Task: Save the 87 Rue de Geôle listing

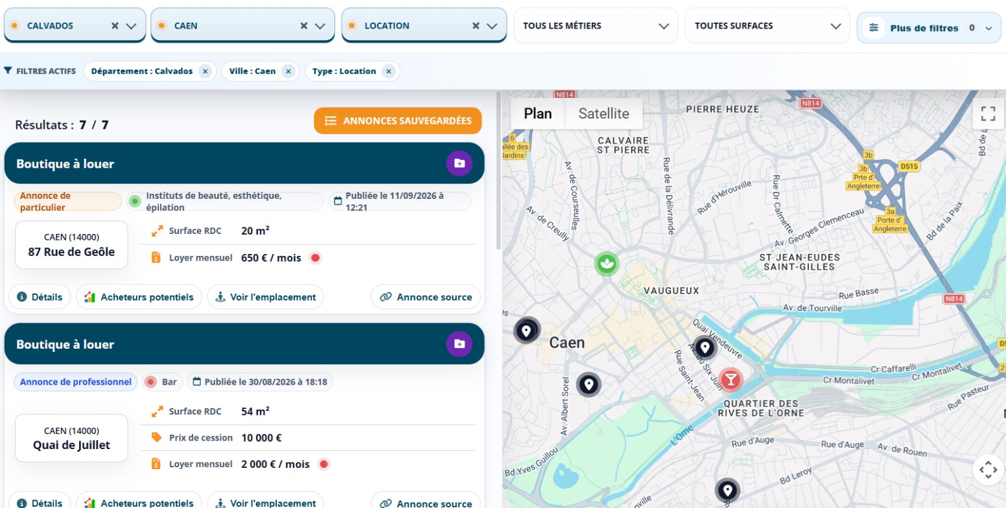Action: (459, 163)
